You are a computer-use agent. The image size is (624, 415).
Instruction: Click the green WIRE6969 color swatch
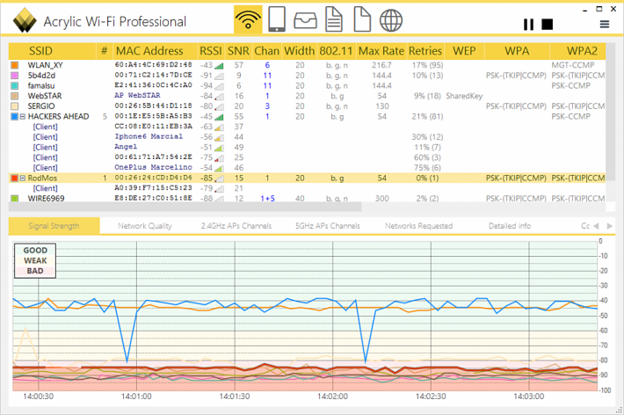click(15, 199)
